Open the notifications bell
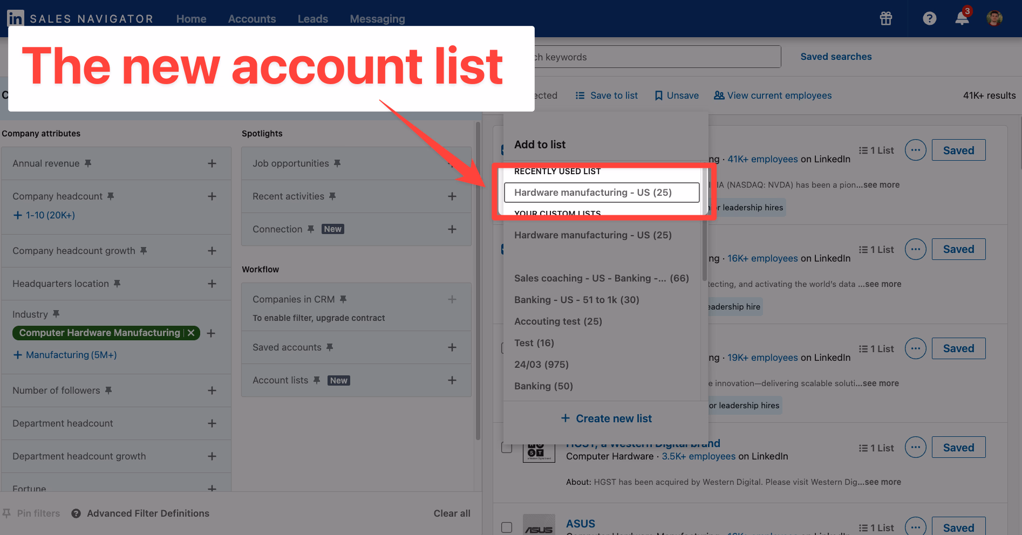This screenshot has width=1022, height=535. [x=962, y=17]
